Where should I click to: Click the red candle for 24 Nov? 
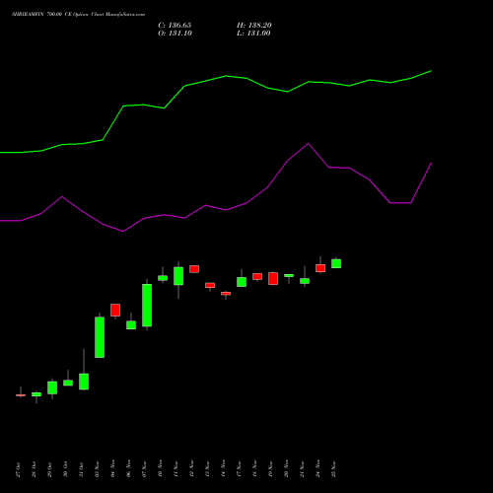pos(320,268)
